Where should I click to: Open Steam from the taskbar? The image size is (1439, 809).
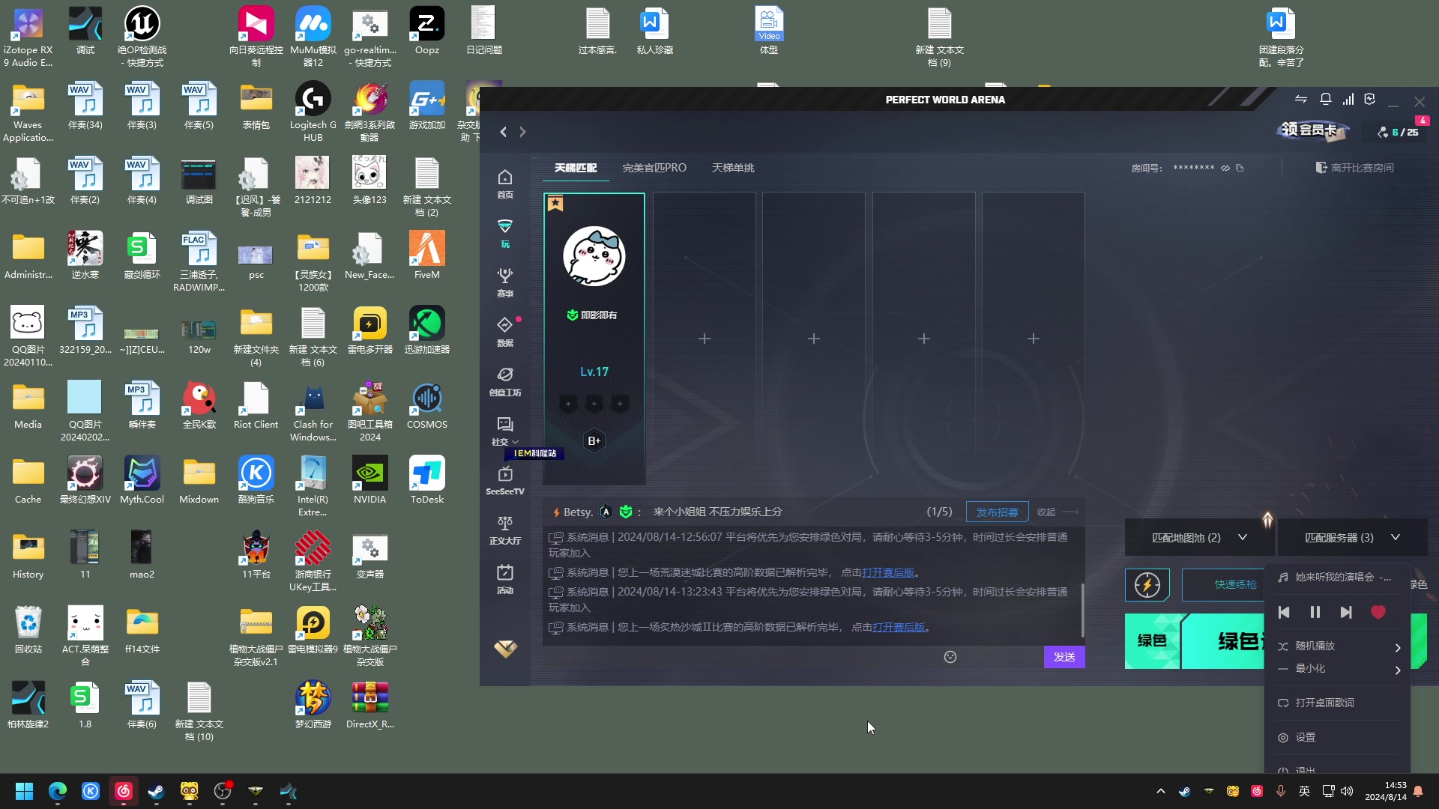coord(156,791)
